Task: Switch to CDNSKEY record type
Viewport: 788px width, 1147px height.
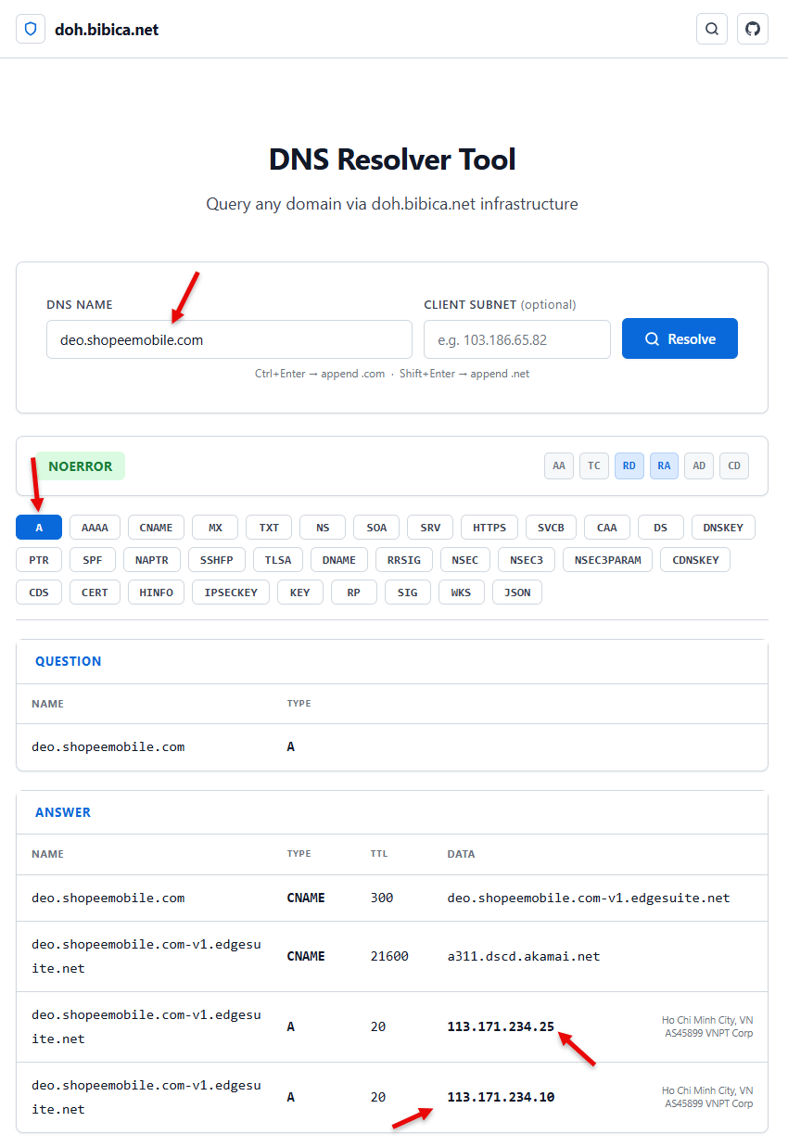Action: coord(696,560)
